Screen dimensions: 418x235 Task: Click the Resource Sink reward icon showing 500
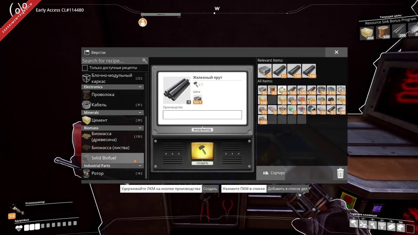(383, 32)
